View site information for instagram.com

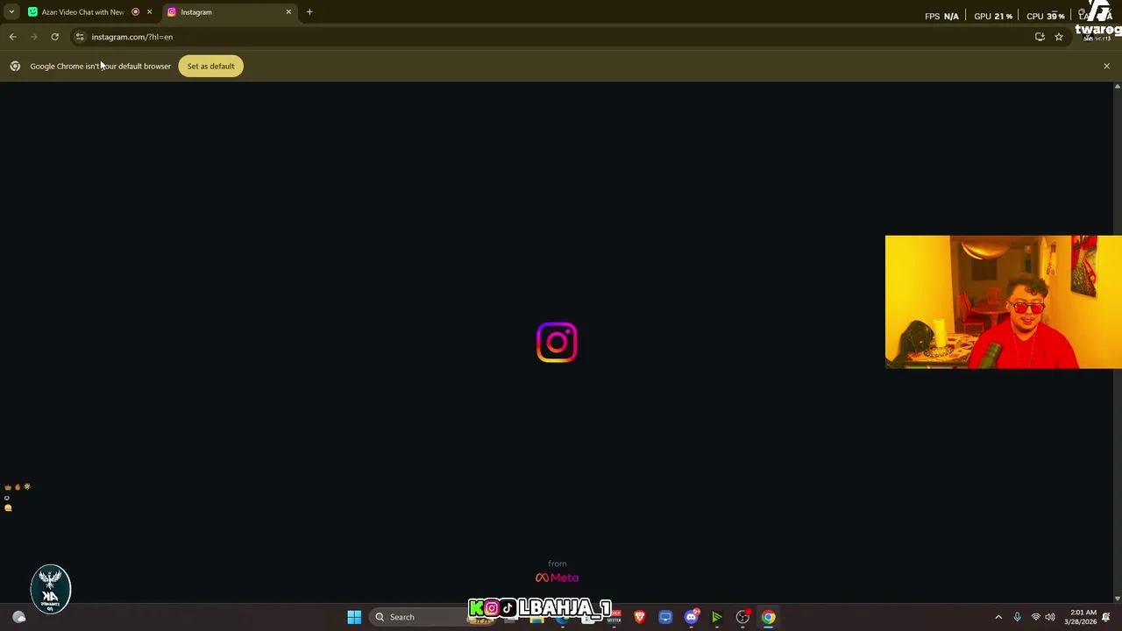click(x=80, y=37)
